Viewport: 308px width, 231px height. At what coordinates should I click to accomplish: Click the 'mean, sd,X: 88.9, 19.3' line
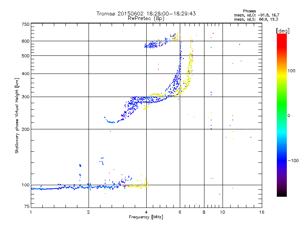pos(256,19)
